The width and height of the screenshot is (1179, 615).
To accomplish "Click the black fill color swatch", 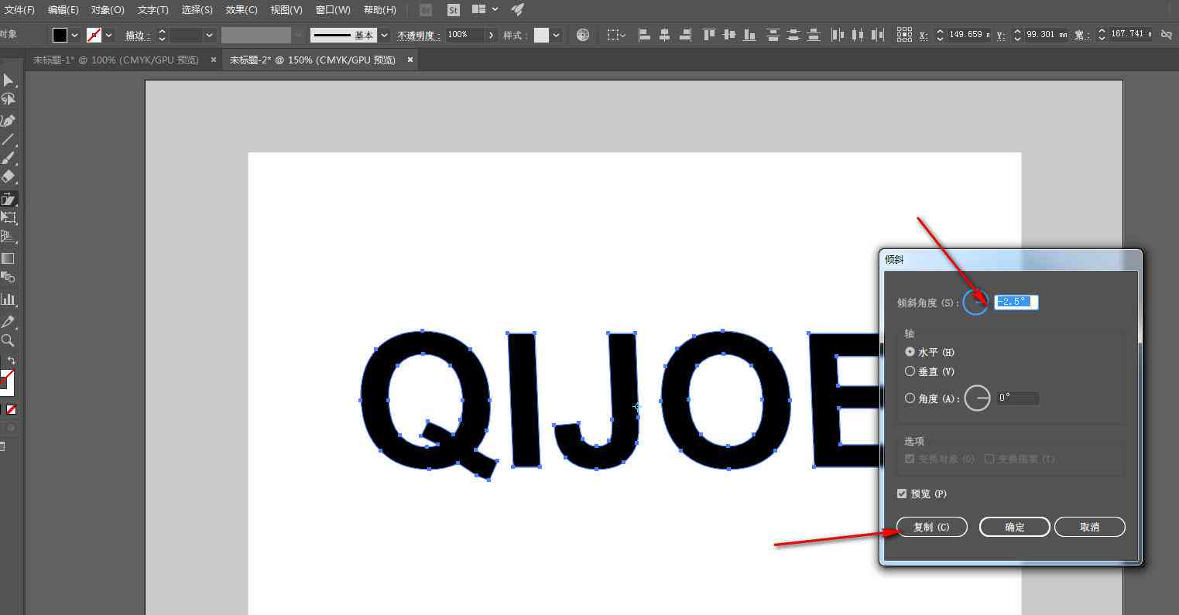I will pos(60,36).
